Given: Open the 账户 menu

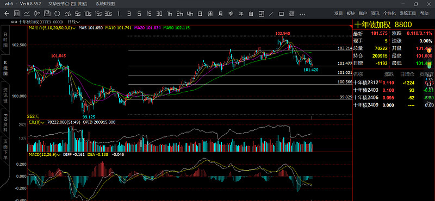Looking at the screenshot, I should coord(363,13).
